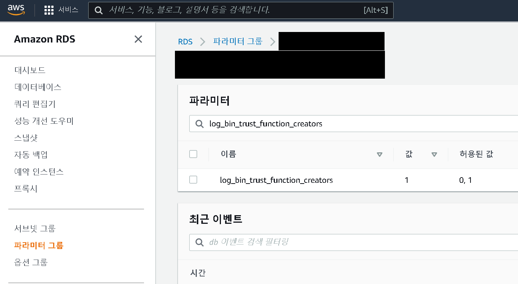This screenshot has width=518, height=284.
Task: Click the 허용된 값 column header
Action: coord(476,154)
